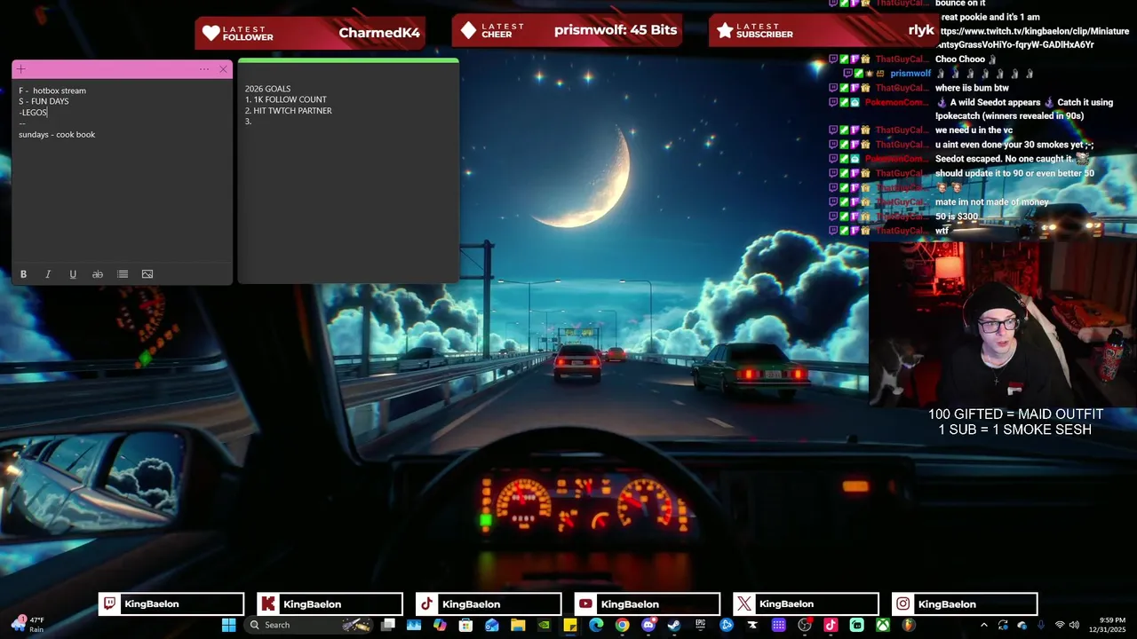Open OBS Studio from the taskbar
Image resolution: width=1137 pixels, height=639 pixels.
(x=804, y=625)
